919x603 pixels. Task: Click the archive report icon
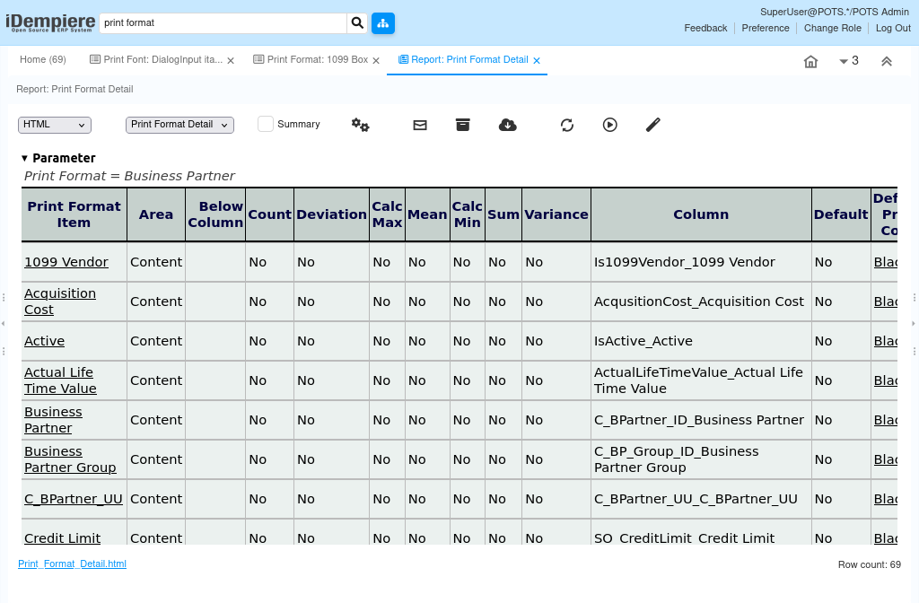(x=463, y=125)
